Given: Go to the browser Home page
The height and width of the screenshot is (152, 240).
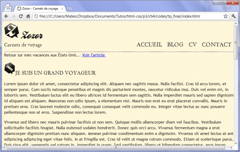Looking at the screenshot, I should 28,16.
